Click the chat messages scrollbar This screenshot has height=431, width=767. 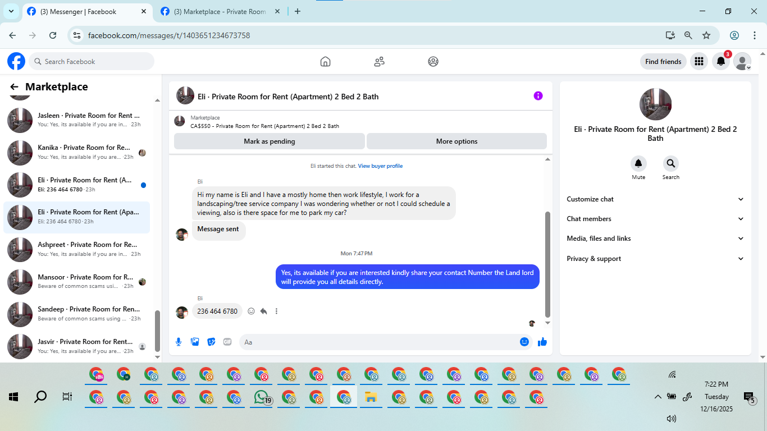[548, 264]
